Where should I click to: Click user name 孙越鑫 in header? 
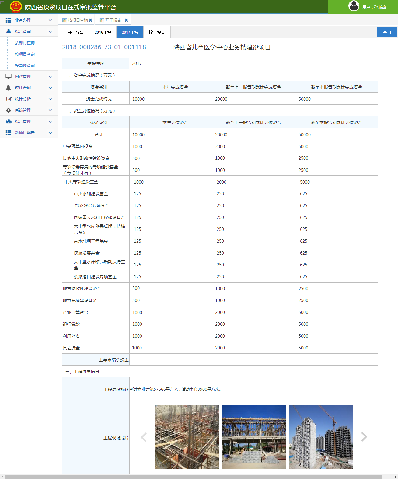(x=380, y=7)
